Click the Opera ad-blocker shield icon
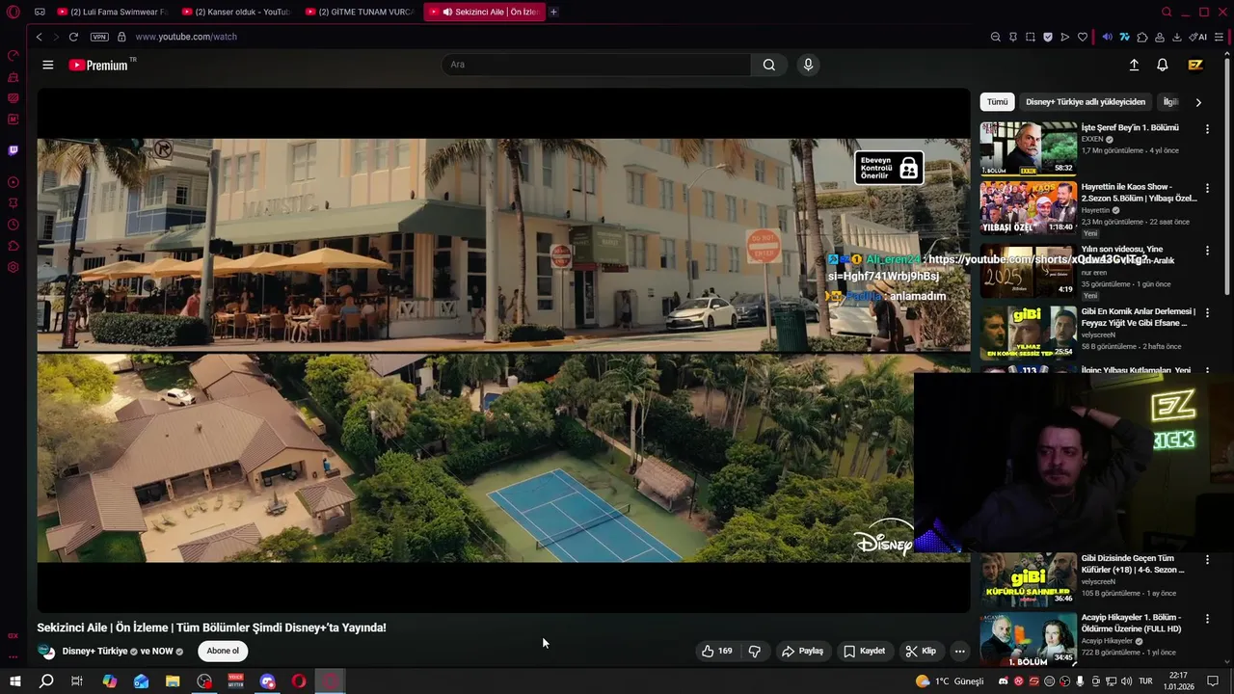The width and height of the screenshot is (1234, 694). pyautogui.click(x=1048, y=37)
